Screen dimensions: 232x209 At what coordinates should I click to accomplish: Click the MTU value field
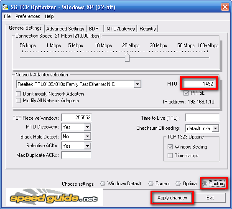click(x=199, y=84)
